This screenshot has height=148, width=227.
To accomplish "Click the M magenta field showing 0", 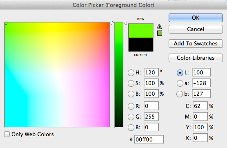I will [x=200, y=117].
